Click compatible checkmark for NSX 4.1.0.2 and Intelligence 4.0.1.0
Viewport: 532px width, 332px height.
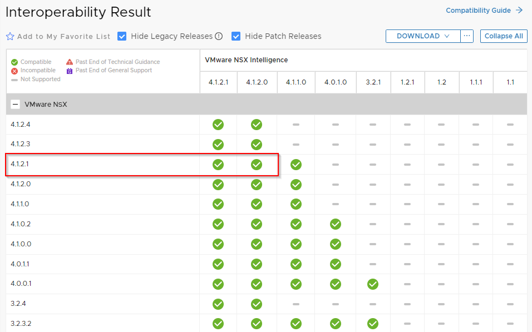[x=336, y=224]
